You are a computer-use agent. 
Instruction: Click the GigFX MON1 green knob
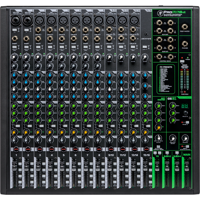click(x=173, y=106)
